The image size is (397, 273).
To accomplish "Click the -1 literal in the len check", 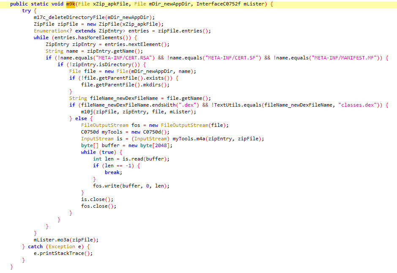I will [x=128, y=166].
